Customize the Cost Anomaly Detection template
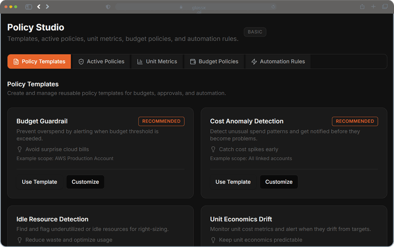 point(279,182)
